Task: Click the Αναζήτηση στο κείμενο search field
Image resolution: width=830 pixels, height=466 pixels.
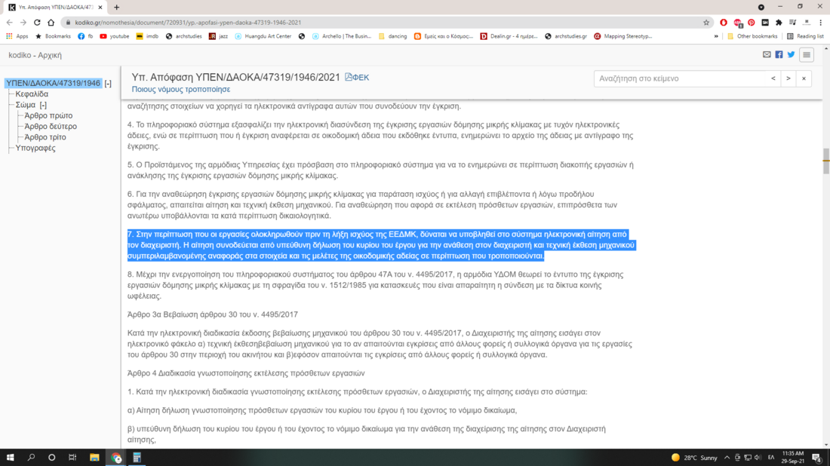Action: click(x=679, y=78)
